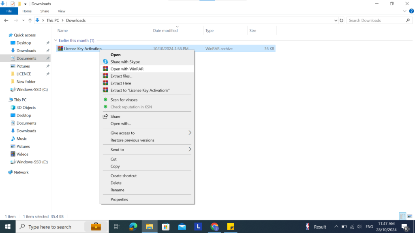Select Share with Skype menu entry

pos(147,62)
